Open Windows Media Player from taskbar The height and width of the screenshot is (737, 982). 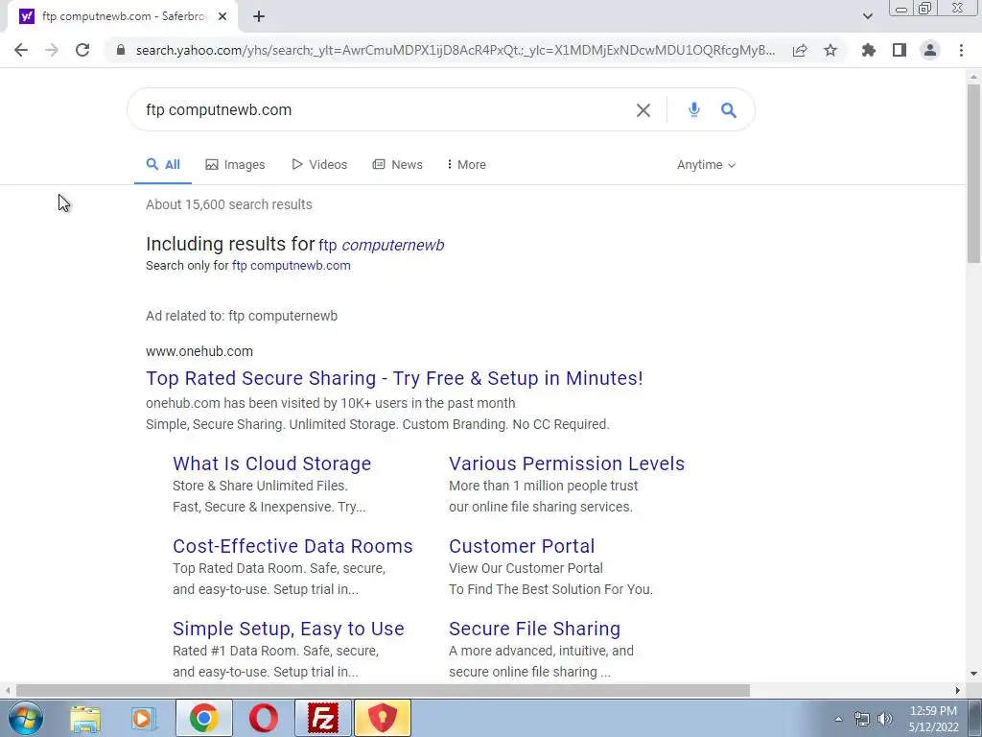pyautogui.click(x=143, y=718)
